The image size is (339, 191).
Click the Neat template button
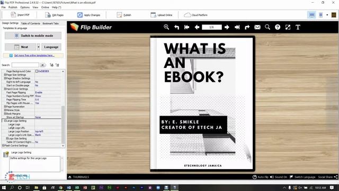pyautogui.click(x=20, y=47)
